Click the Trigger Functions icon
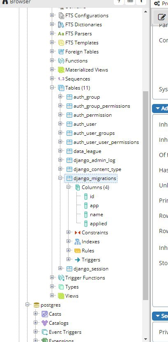Screen dimensions: 168x342 click(x=61, y=278)
